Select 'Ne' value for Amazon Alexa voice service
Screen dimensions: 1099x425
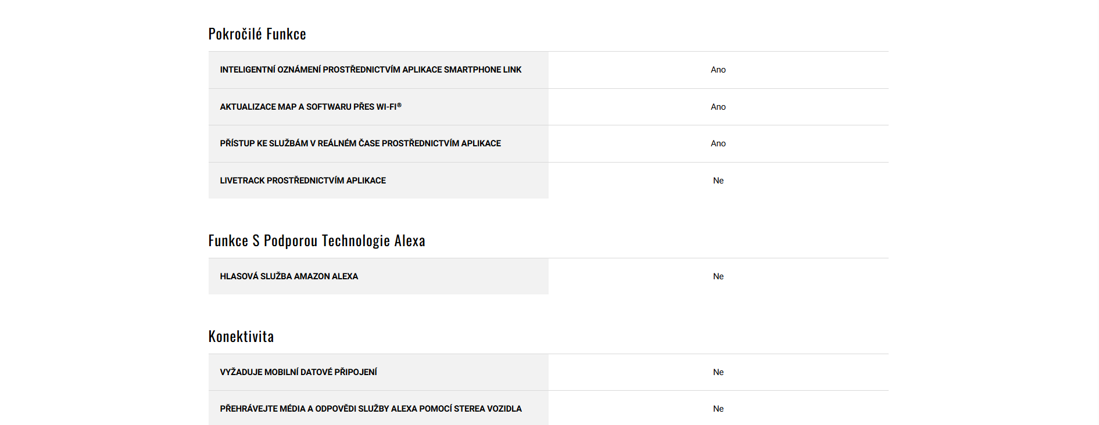tap(718, 276)
